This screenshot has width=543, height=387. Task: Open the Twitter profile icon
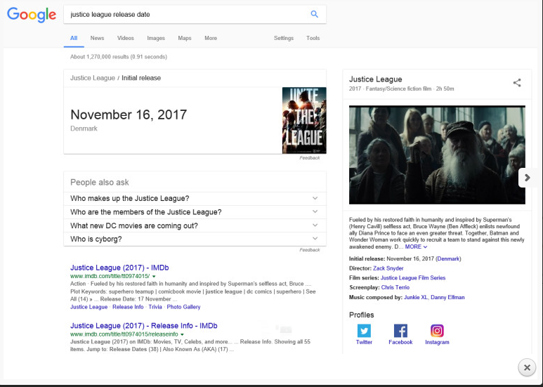click(364, 331)
